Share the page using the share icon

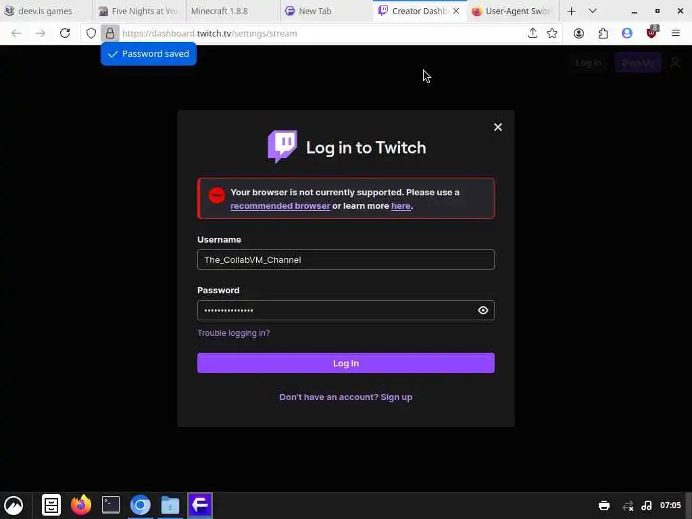click(533, 33)
